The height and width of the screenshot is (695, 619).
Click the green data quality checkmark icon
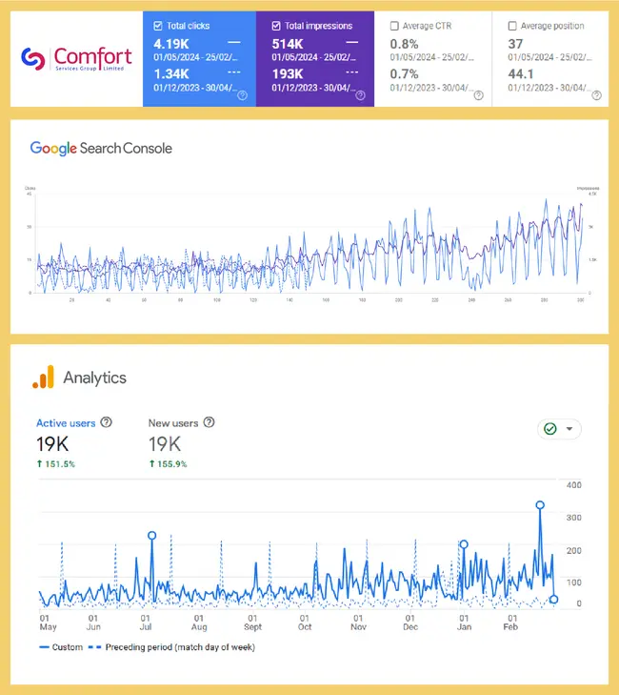[549, 429]
